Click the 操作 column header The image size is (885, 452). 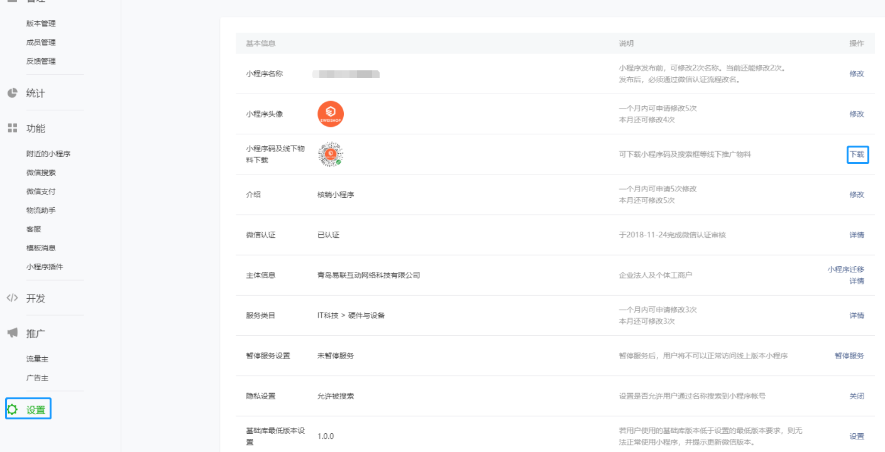[x=857, y=43]
